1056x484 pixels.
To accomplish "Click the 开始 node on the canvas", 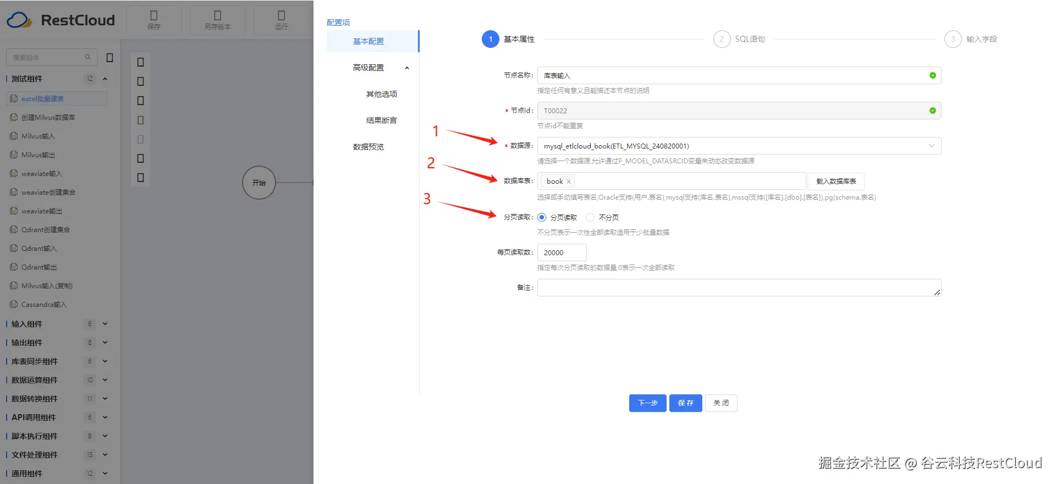I will (259, 183).
